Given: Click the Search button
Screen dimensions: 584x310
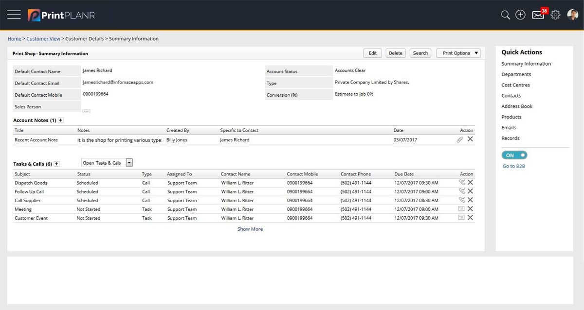Looking at the screenshot, I should pyautogui.click(x=420, y=53).
